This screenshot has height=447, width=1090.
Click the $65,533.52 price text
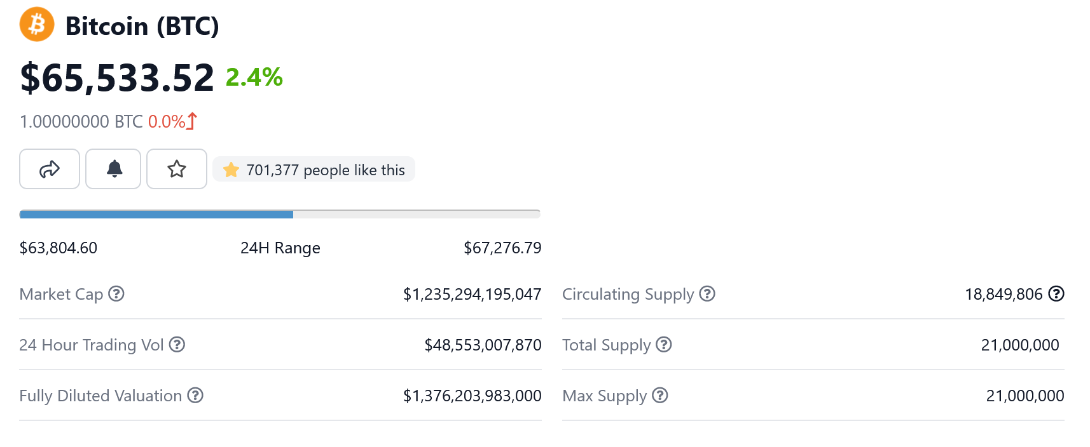pyautogui.click(x=117, y=78)
